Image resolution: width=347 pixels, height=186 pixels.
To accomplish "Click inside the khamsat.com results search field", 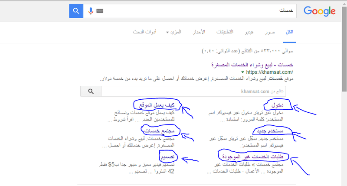I will [x=193, y=91].
